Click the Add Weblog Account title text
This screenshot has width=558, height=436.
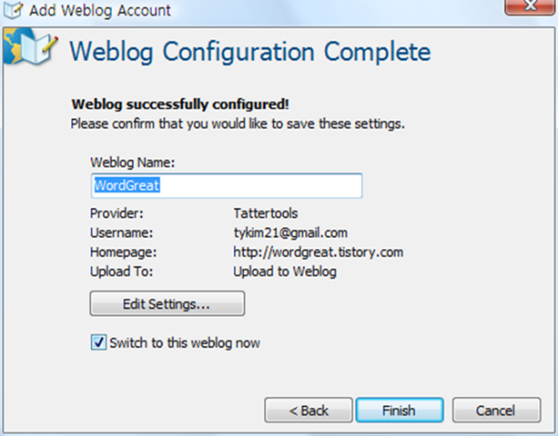coord(100,11)
